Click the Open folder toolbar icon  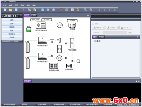click(x=11, y=10)
